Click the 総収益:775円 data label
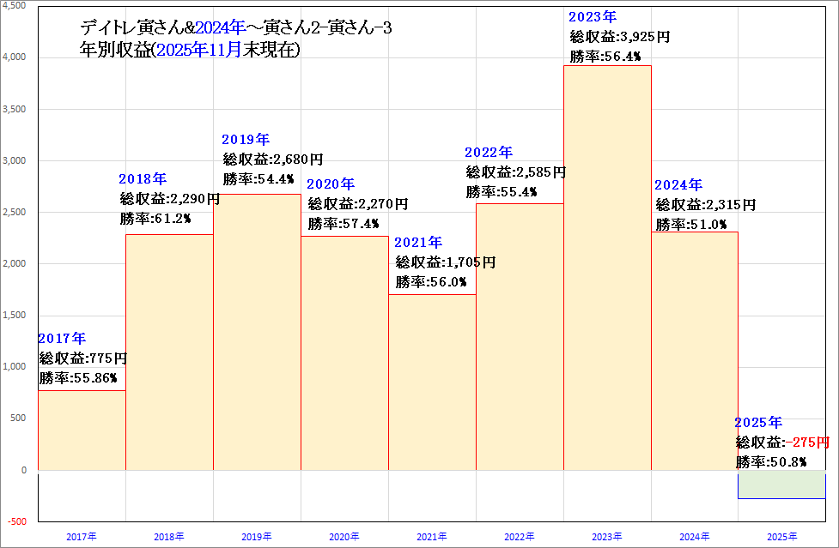839x548 pixels. tap(83, 358)
